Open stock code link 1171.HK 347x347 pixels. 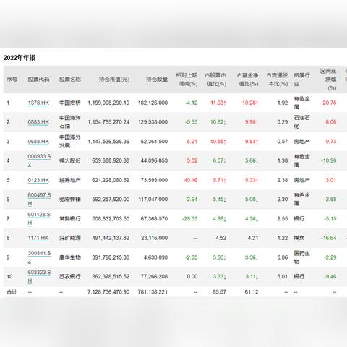38,238
